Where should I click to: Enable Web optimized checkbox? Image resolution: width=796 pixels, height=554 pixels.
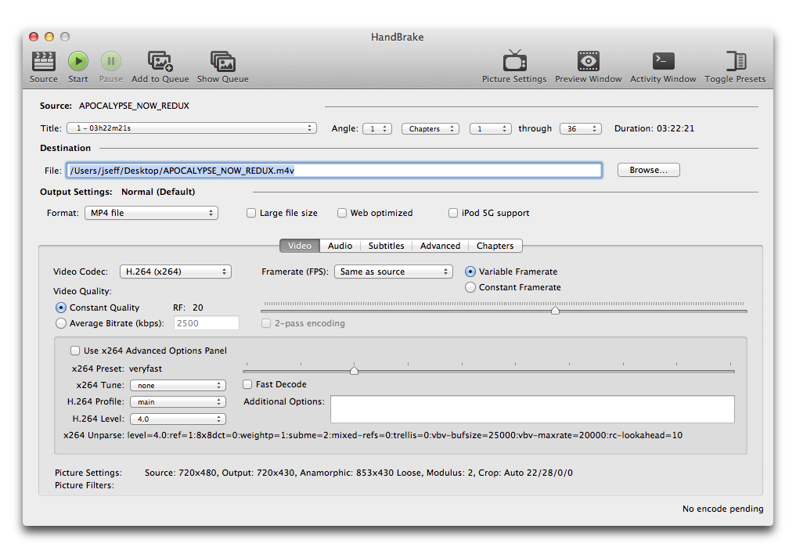click(342, 213)
